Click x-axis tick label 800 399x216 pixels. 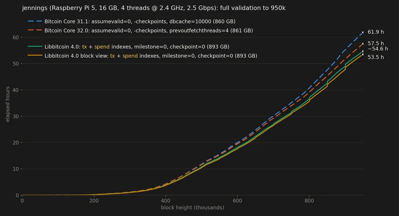pyautogui.click(x=309, y=201)
